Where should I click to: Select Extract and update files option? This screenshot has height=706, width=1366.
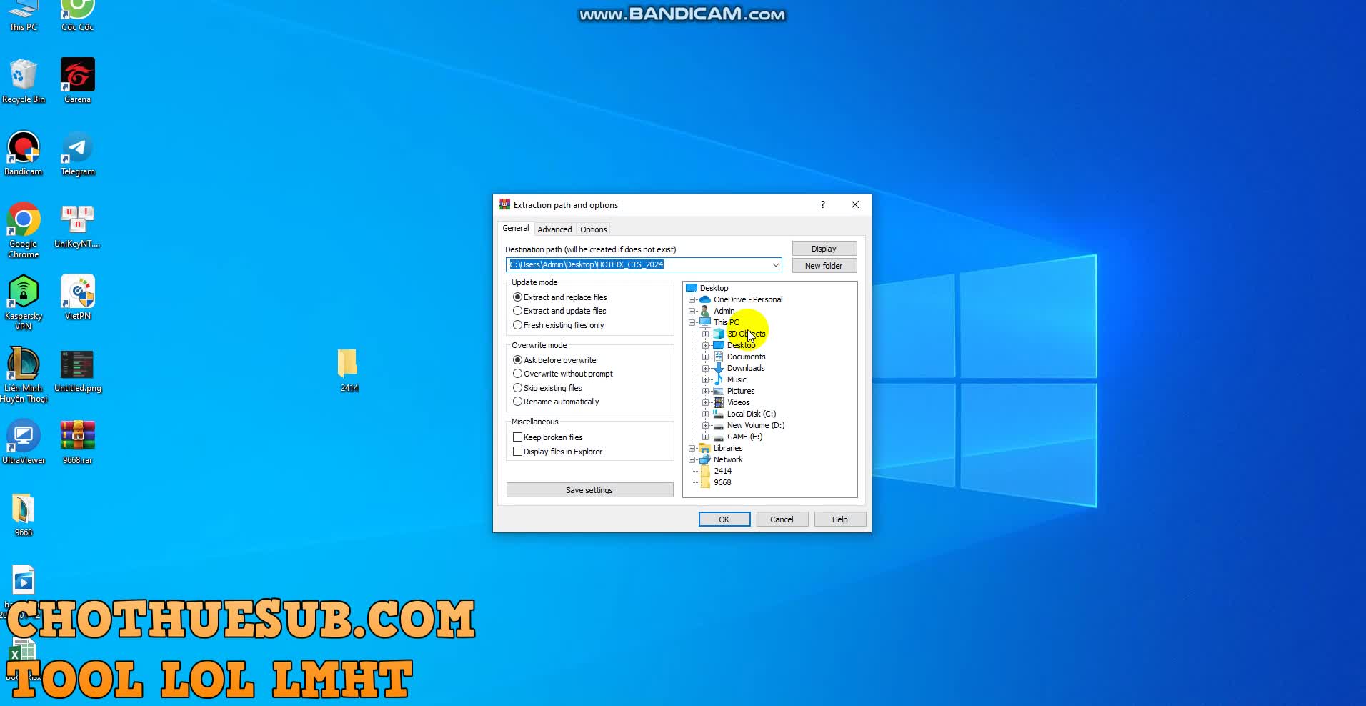518,311
